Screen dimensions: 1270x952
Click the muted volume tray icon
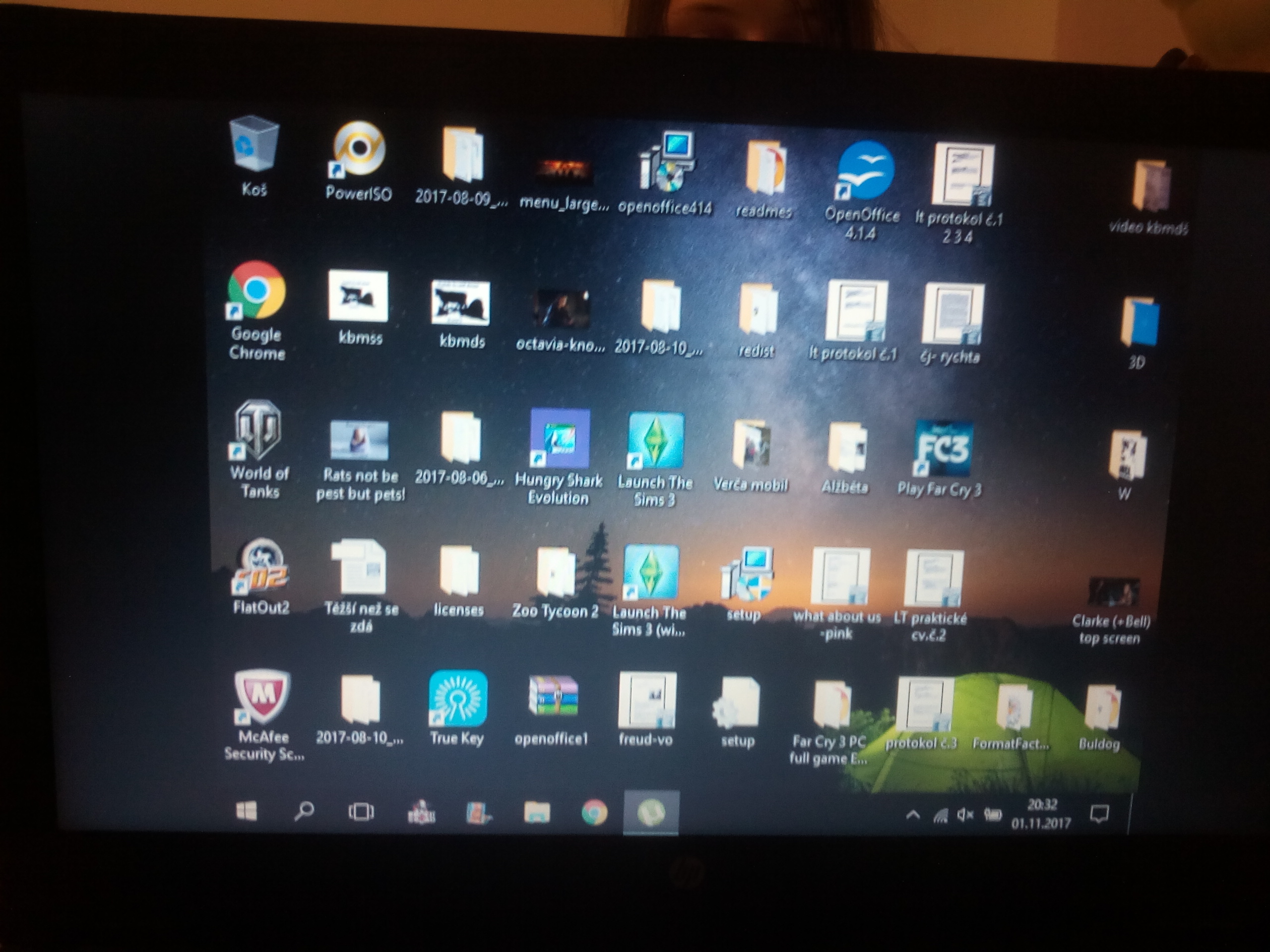966,815
